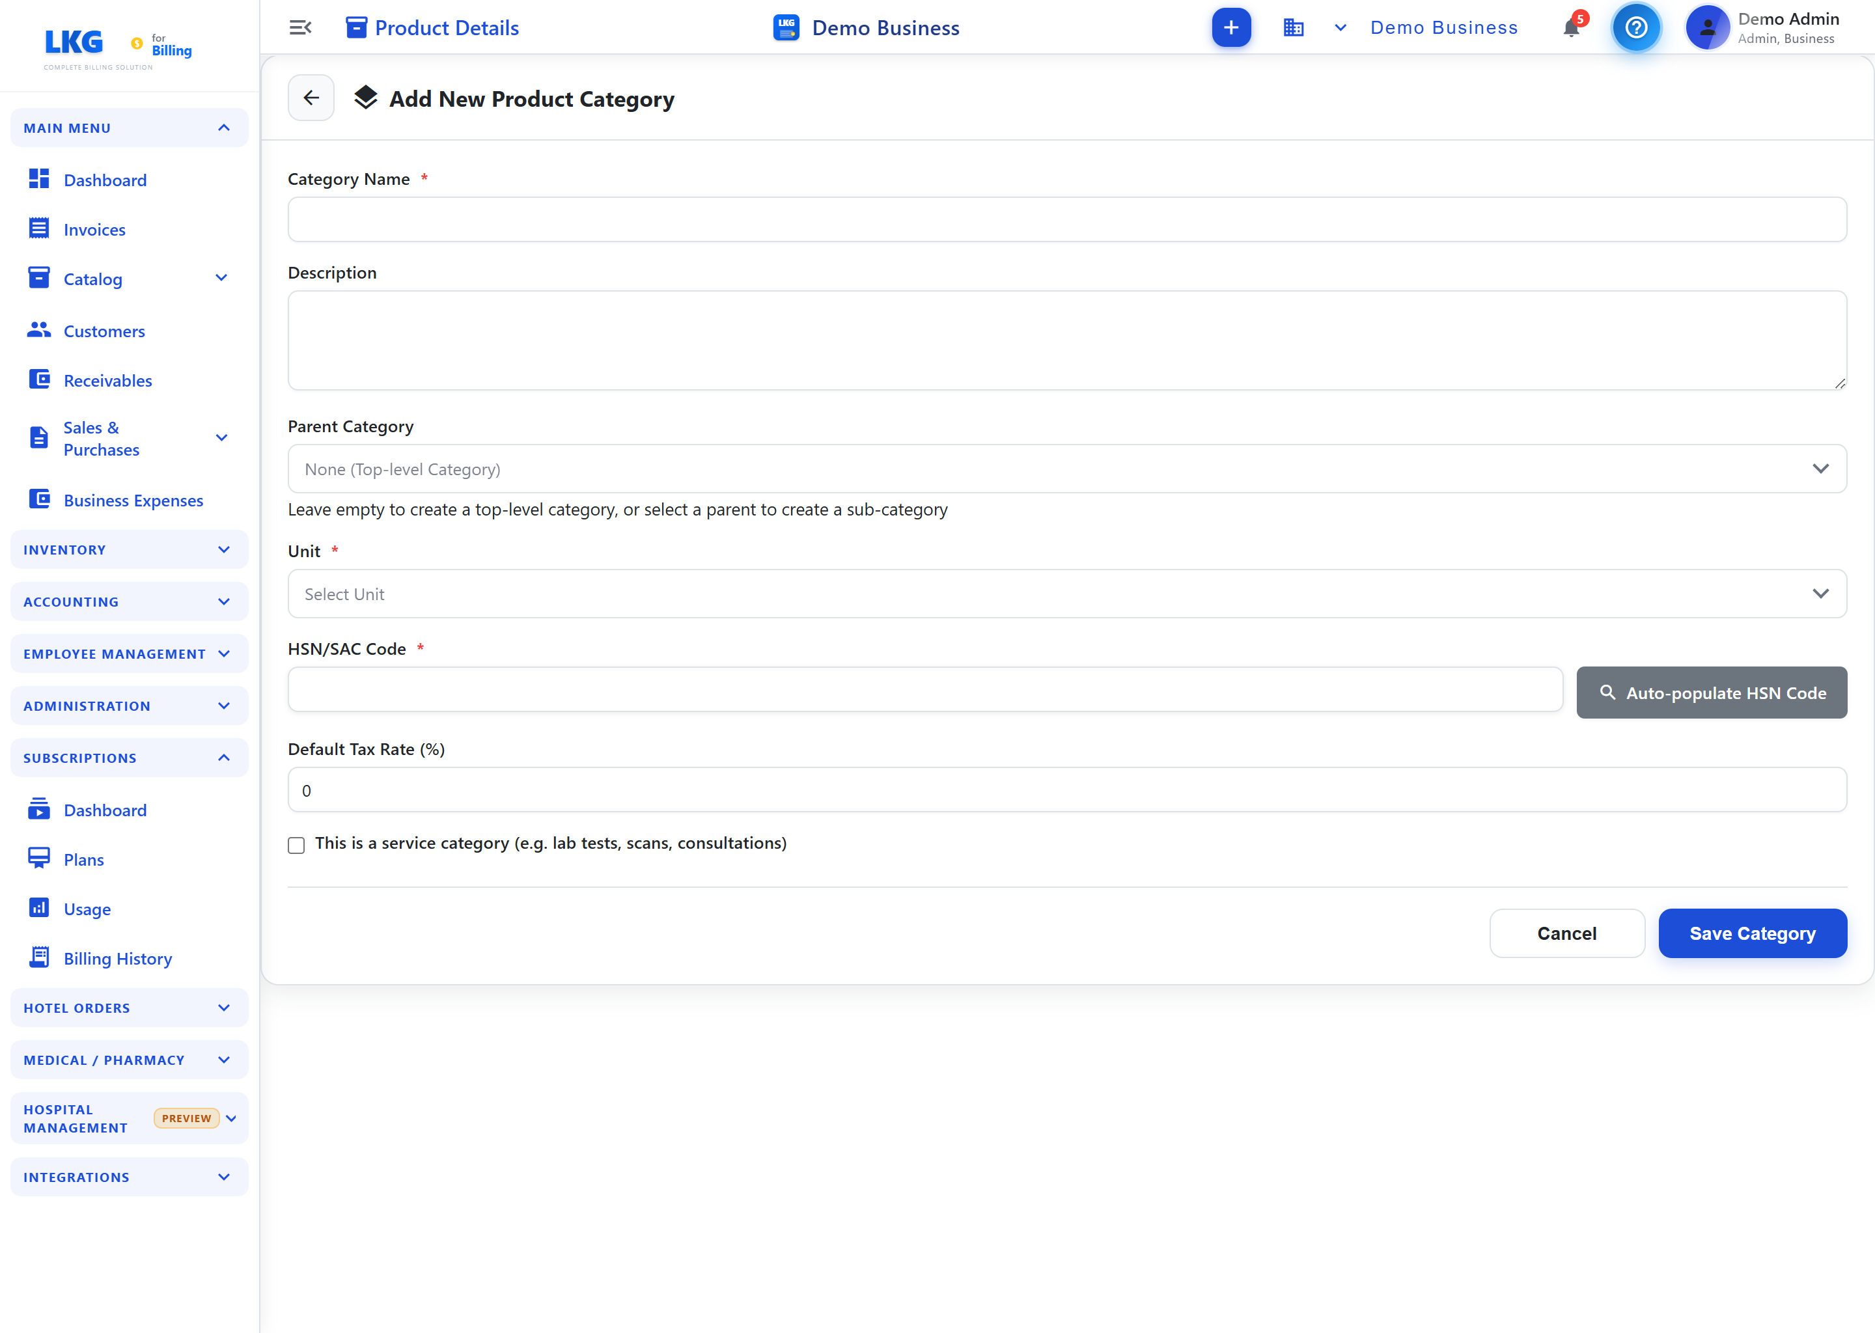
Task: Open the Parent Category dropdown
Action: (1066, 469)
